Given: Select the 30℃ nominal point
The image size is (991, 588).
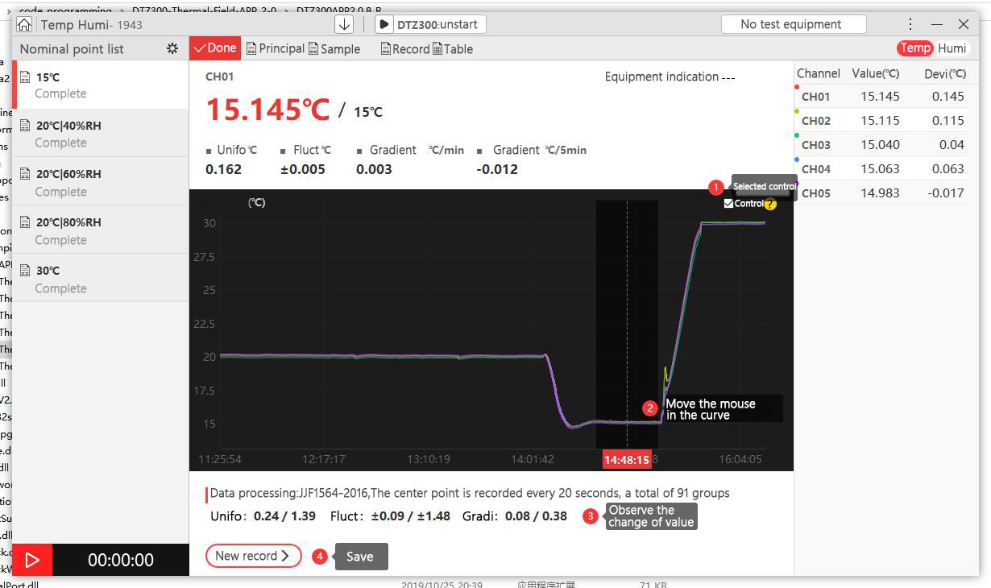Looking at the screenshot, I should [101, 279].
